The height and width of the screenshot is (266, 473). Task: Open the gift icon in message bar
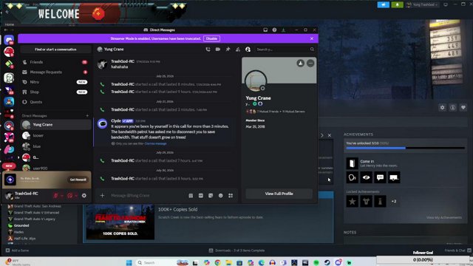click(x=191, y=195)
